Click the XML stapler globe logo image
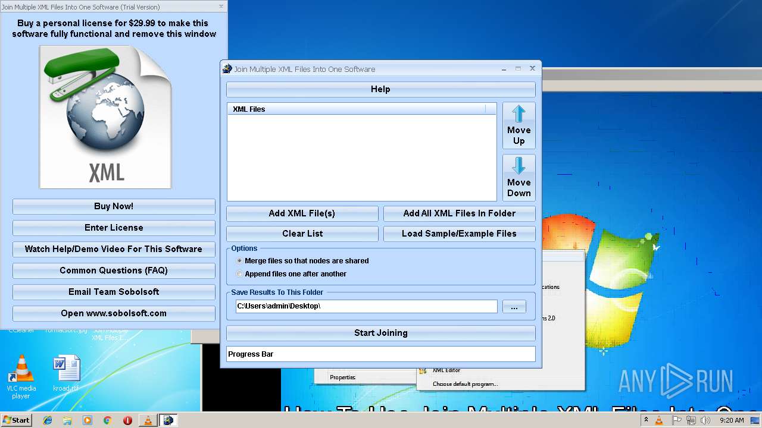Screen dimensions: 762x428 pyautogui.click(x=105, y=117)
